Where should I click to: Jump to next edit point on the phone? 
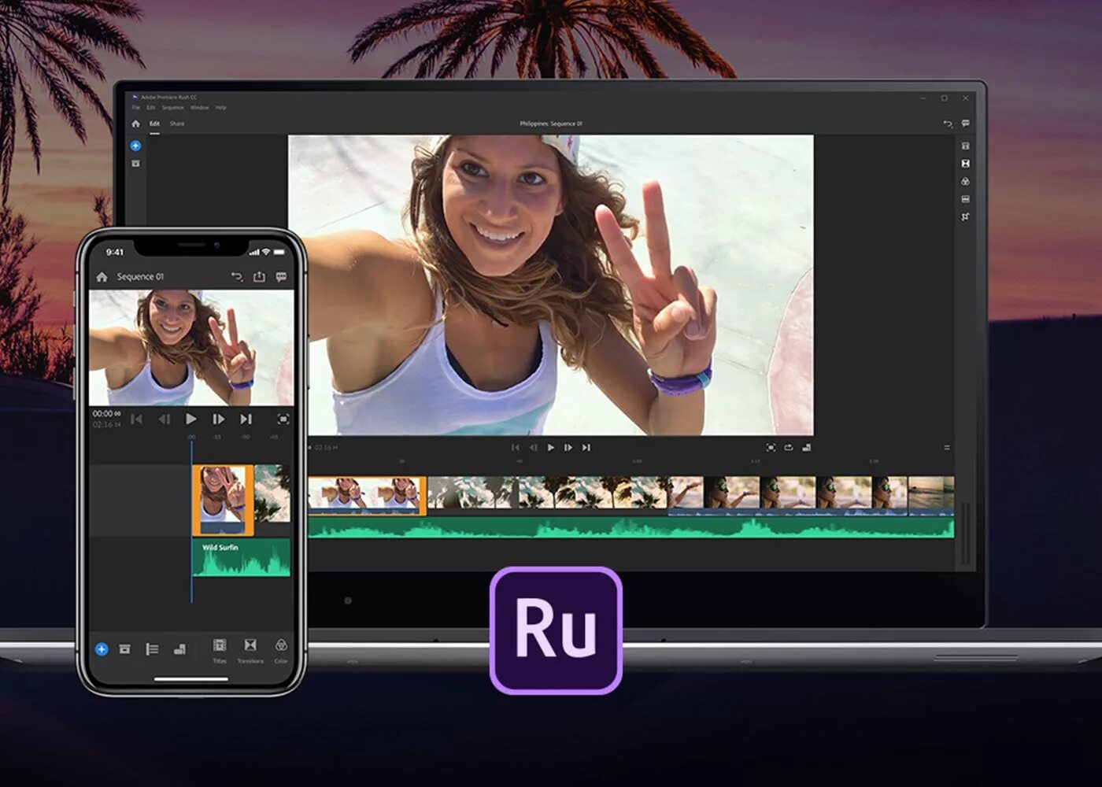pos(246,419)
